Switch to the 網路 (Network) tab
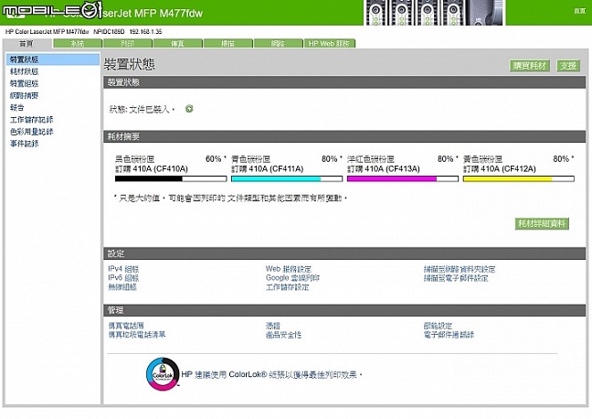Image resolution: width=592 pixels, height=419 pixels. 278,44
